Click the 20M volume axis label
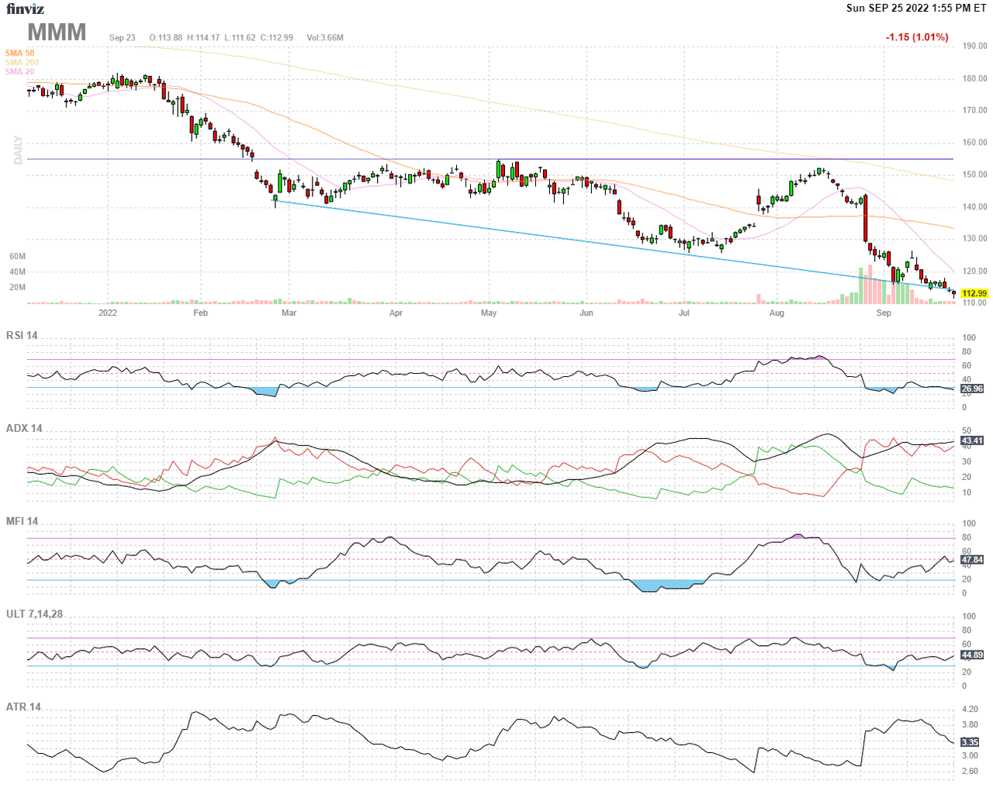Image resolution: width=993 pixels, height=791 pixels. (17, 287)
